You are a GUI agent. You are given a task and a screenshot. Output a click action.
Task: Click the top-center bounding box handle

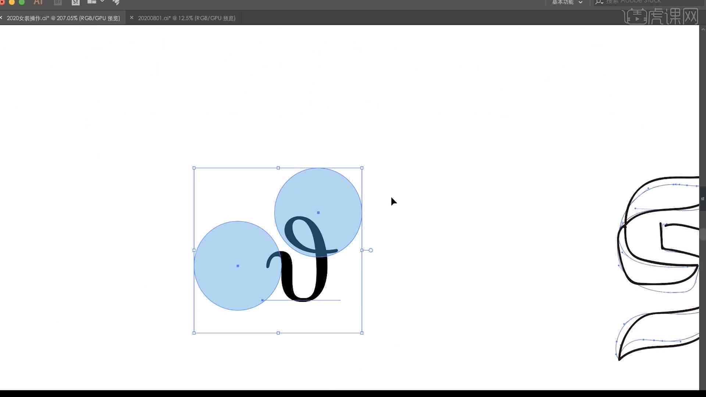(x=278, y=168)
